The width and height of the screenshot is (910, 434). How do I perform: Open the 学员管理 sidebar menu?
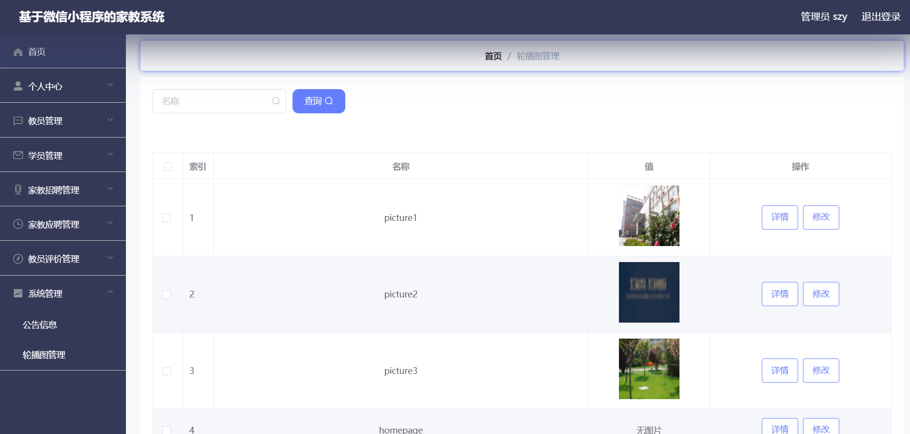tap(63, 155)
